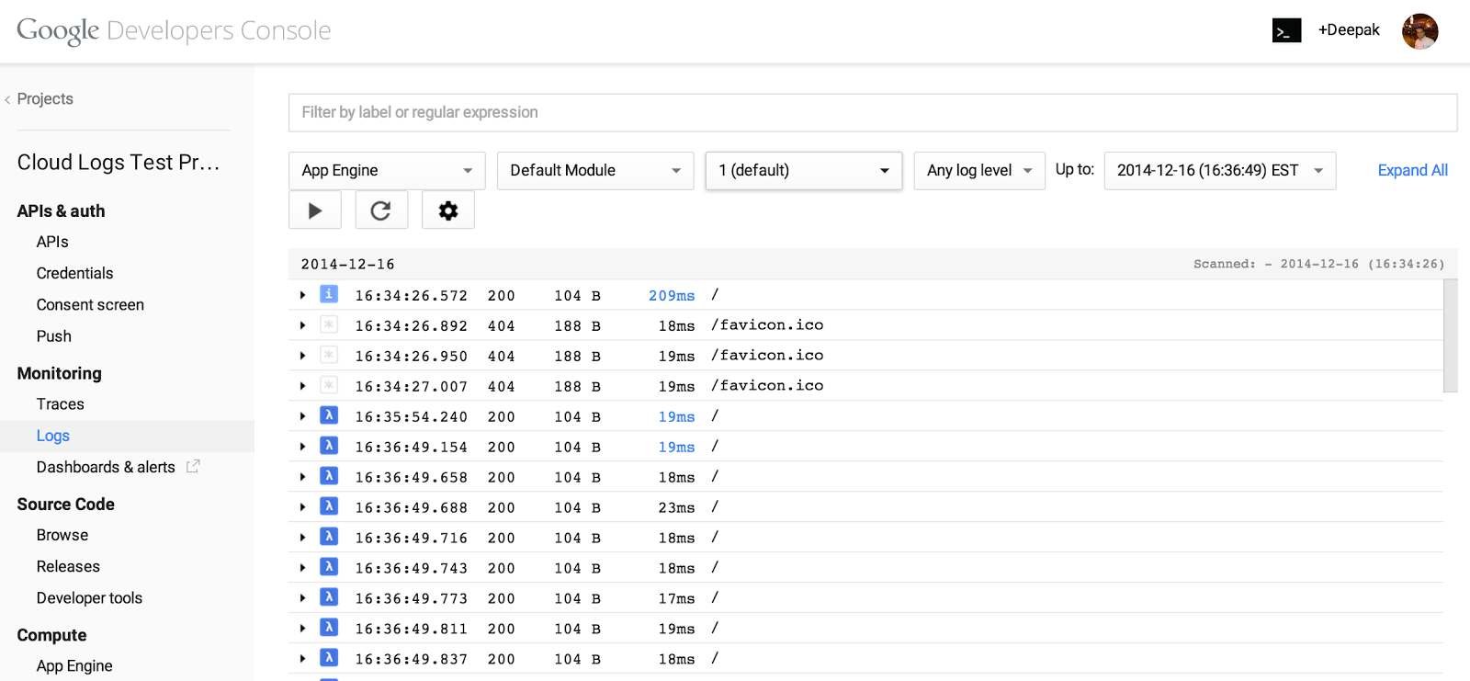Open external link icon beside Dashboards & alerts
This screenshot has width=1470, height=681.
[193, 467]
